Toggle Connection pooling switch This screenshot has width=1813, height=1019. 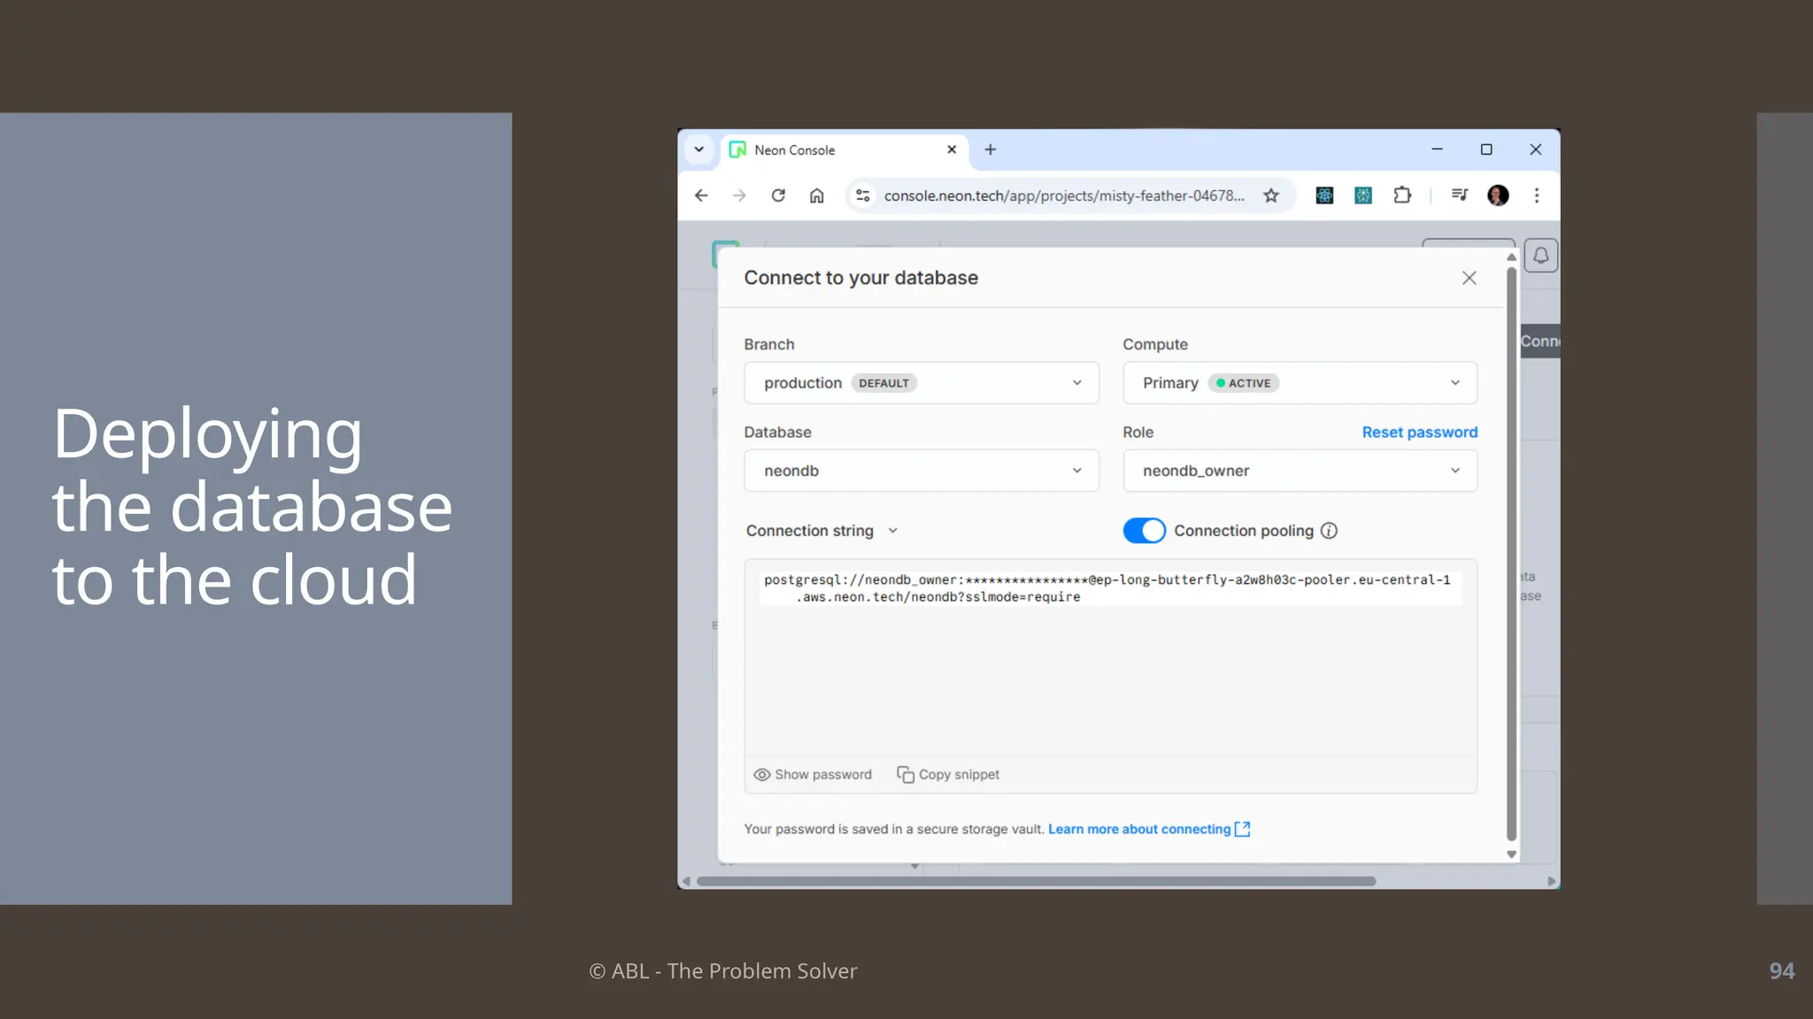1144,531
